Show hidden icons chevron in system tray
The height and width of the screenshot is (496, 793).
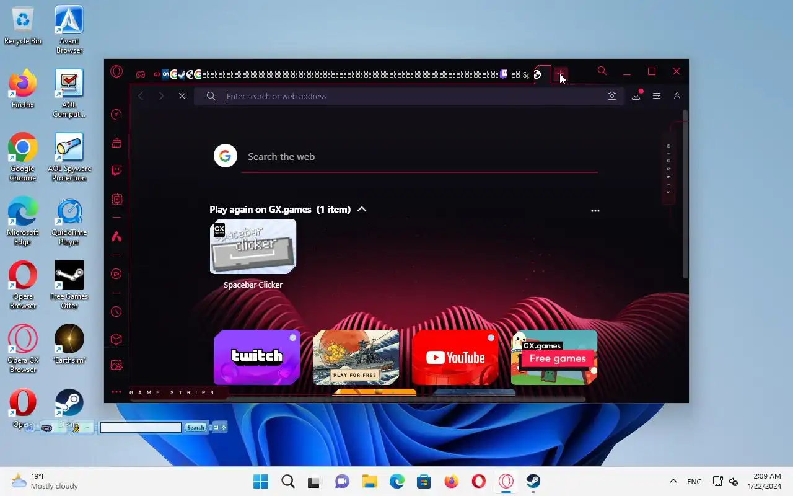point(673,481)
